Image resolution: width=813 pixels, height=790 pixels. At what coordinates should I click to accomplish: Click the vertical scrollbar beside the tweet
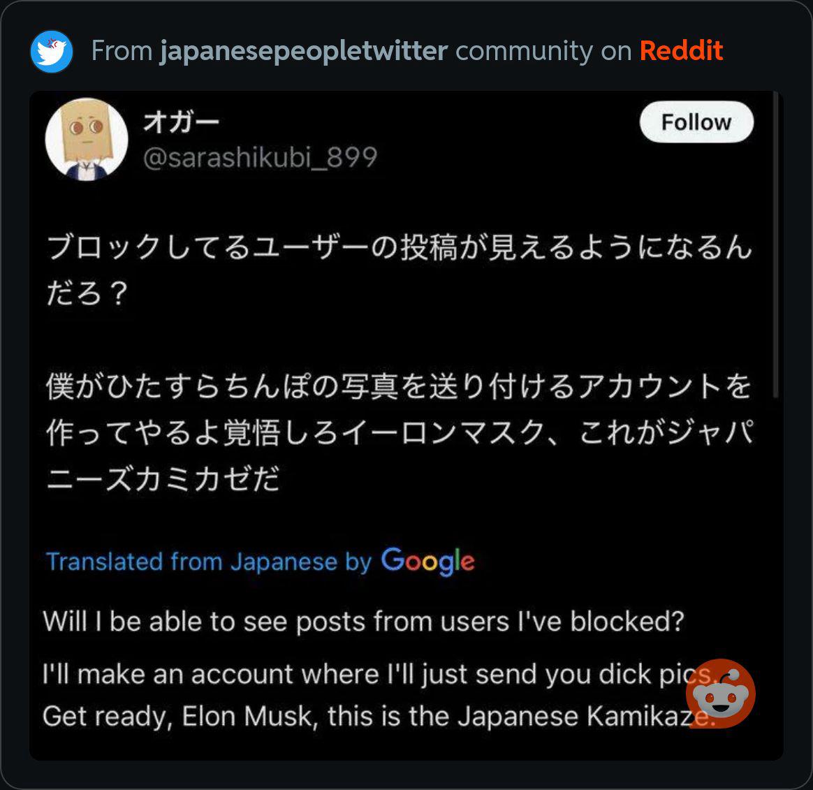tap(775, 244)
